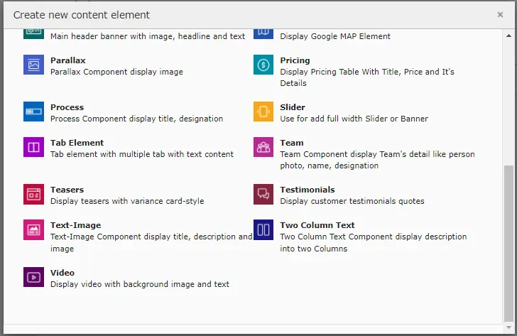Click 'Display customer testimonials quotes' text
The height and width of the screenshot is (336, 517).
point(352,201)
